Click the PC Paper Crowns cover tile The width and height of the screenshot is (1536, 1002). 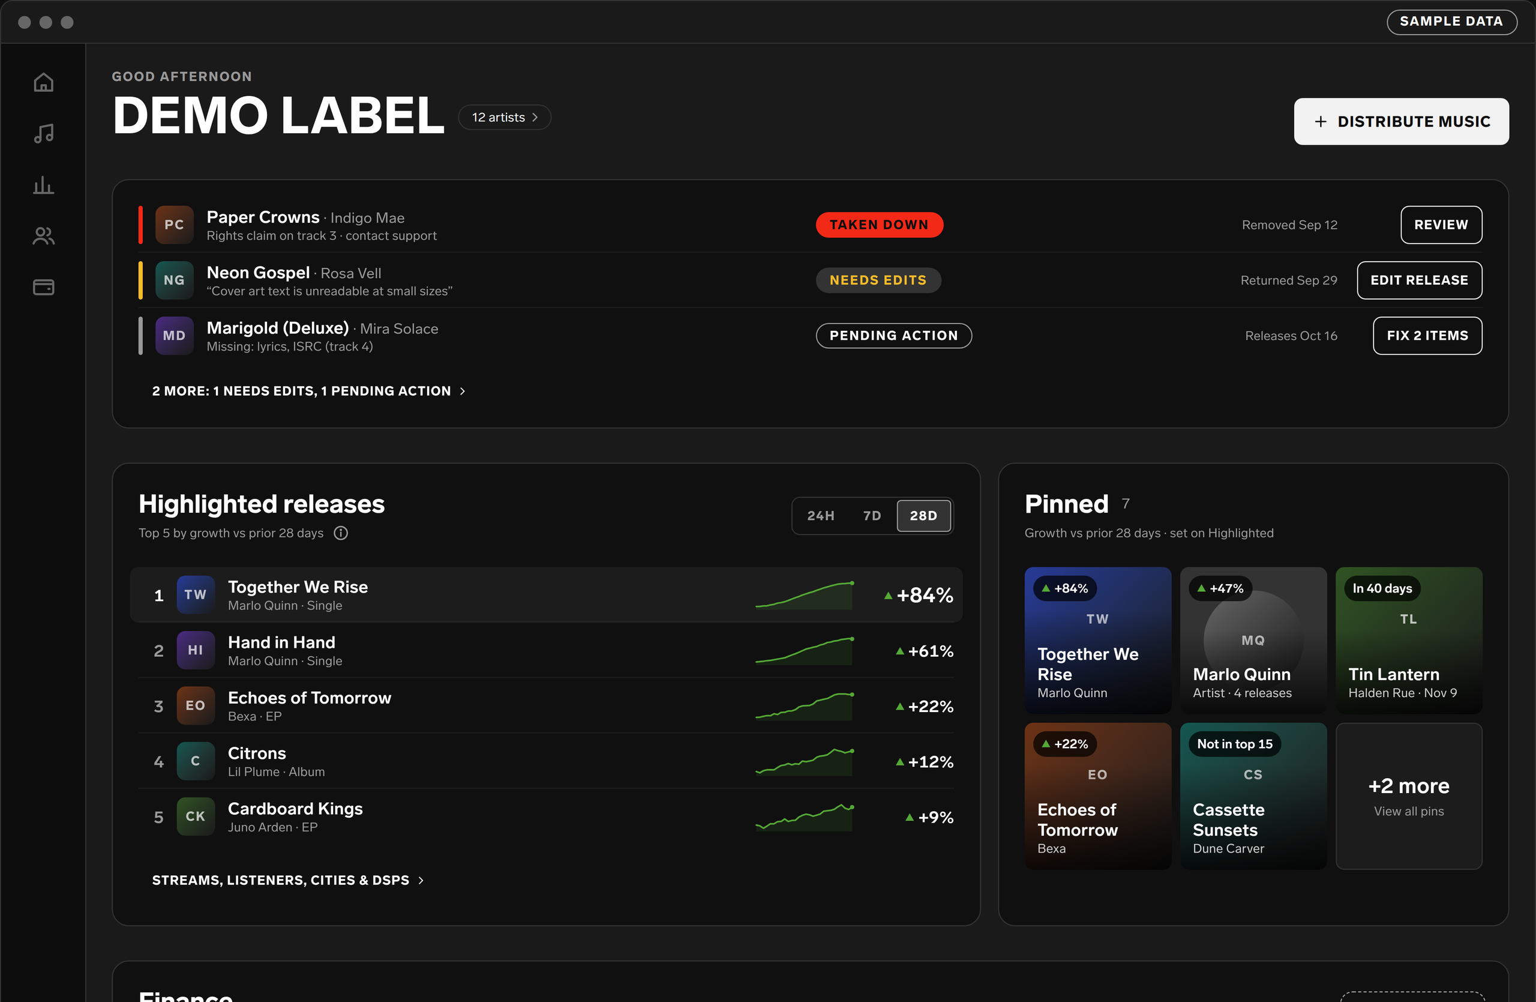click(x=174, y=225)
